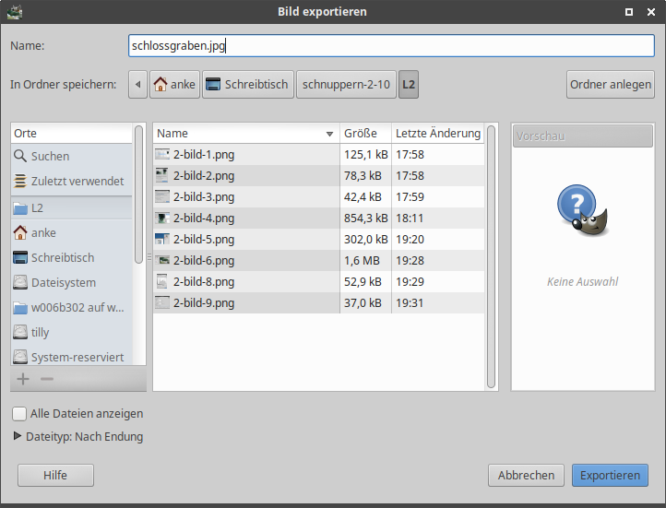Click the anke house icon in Orte list
The image size is (666, 508).
point(20,232)
